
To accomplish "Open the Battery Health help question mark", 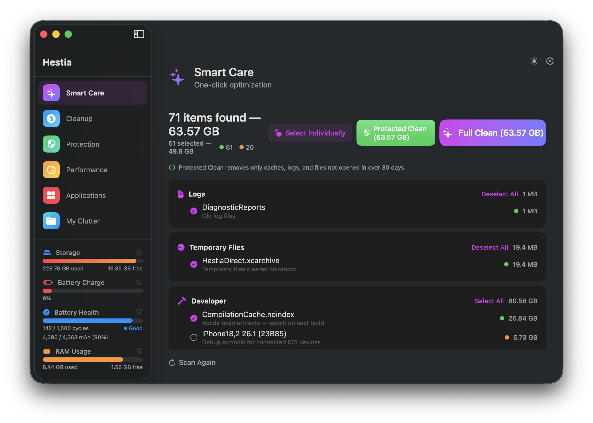I will coord(139,312).
